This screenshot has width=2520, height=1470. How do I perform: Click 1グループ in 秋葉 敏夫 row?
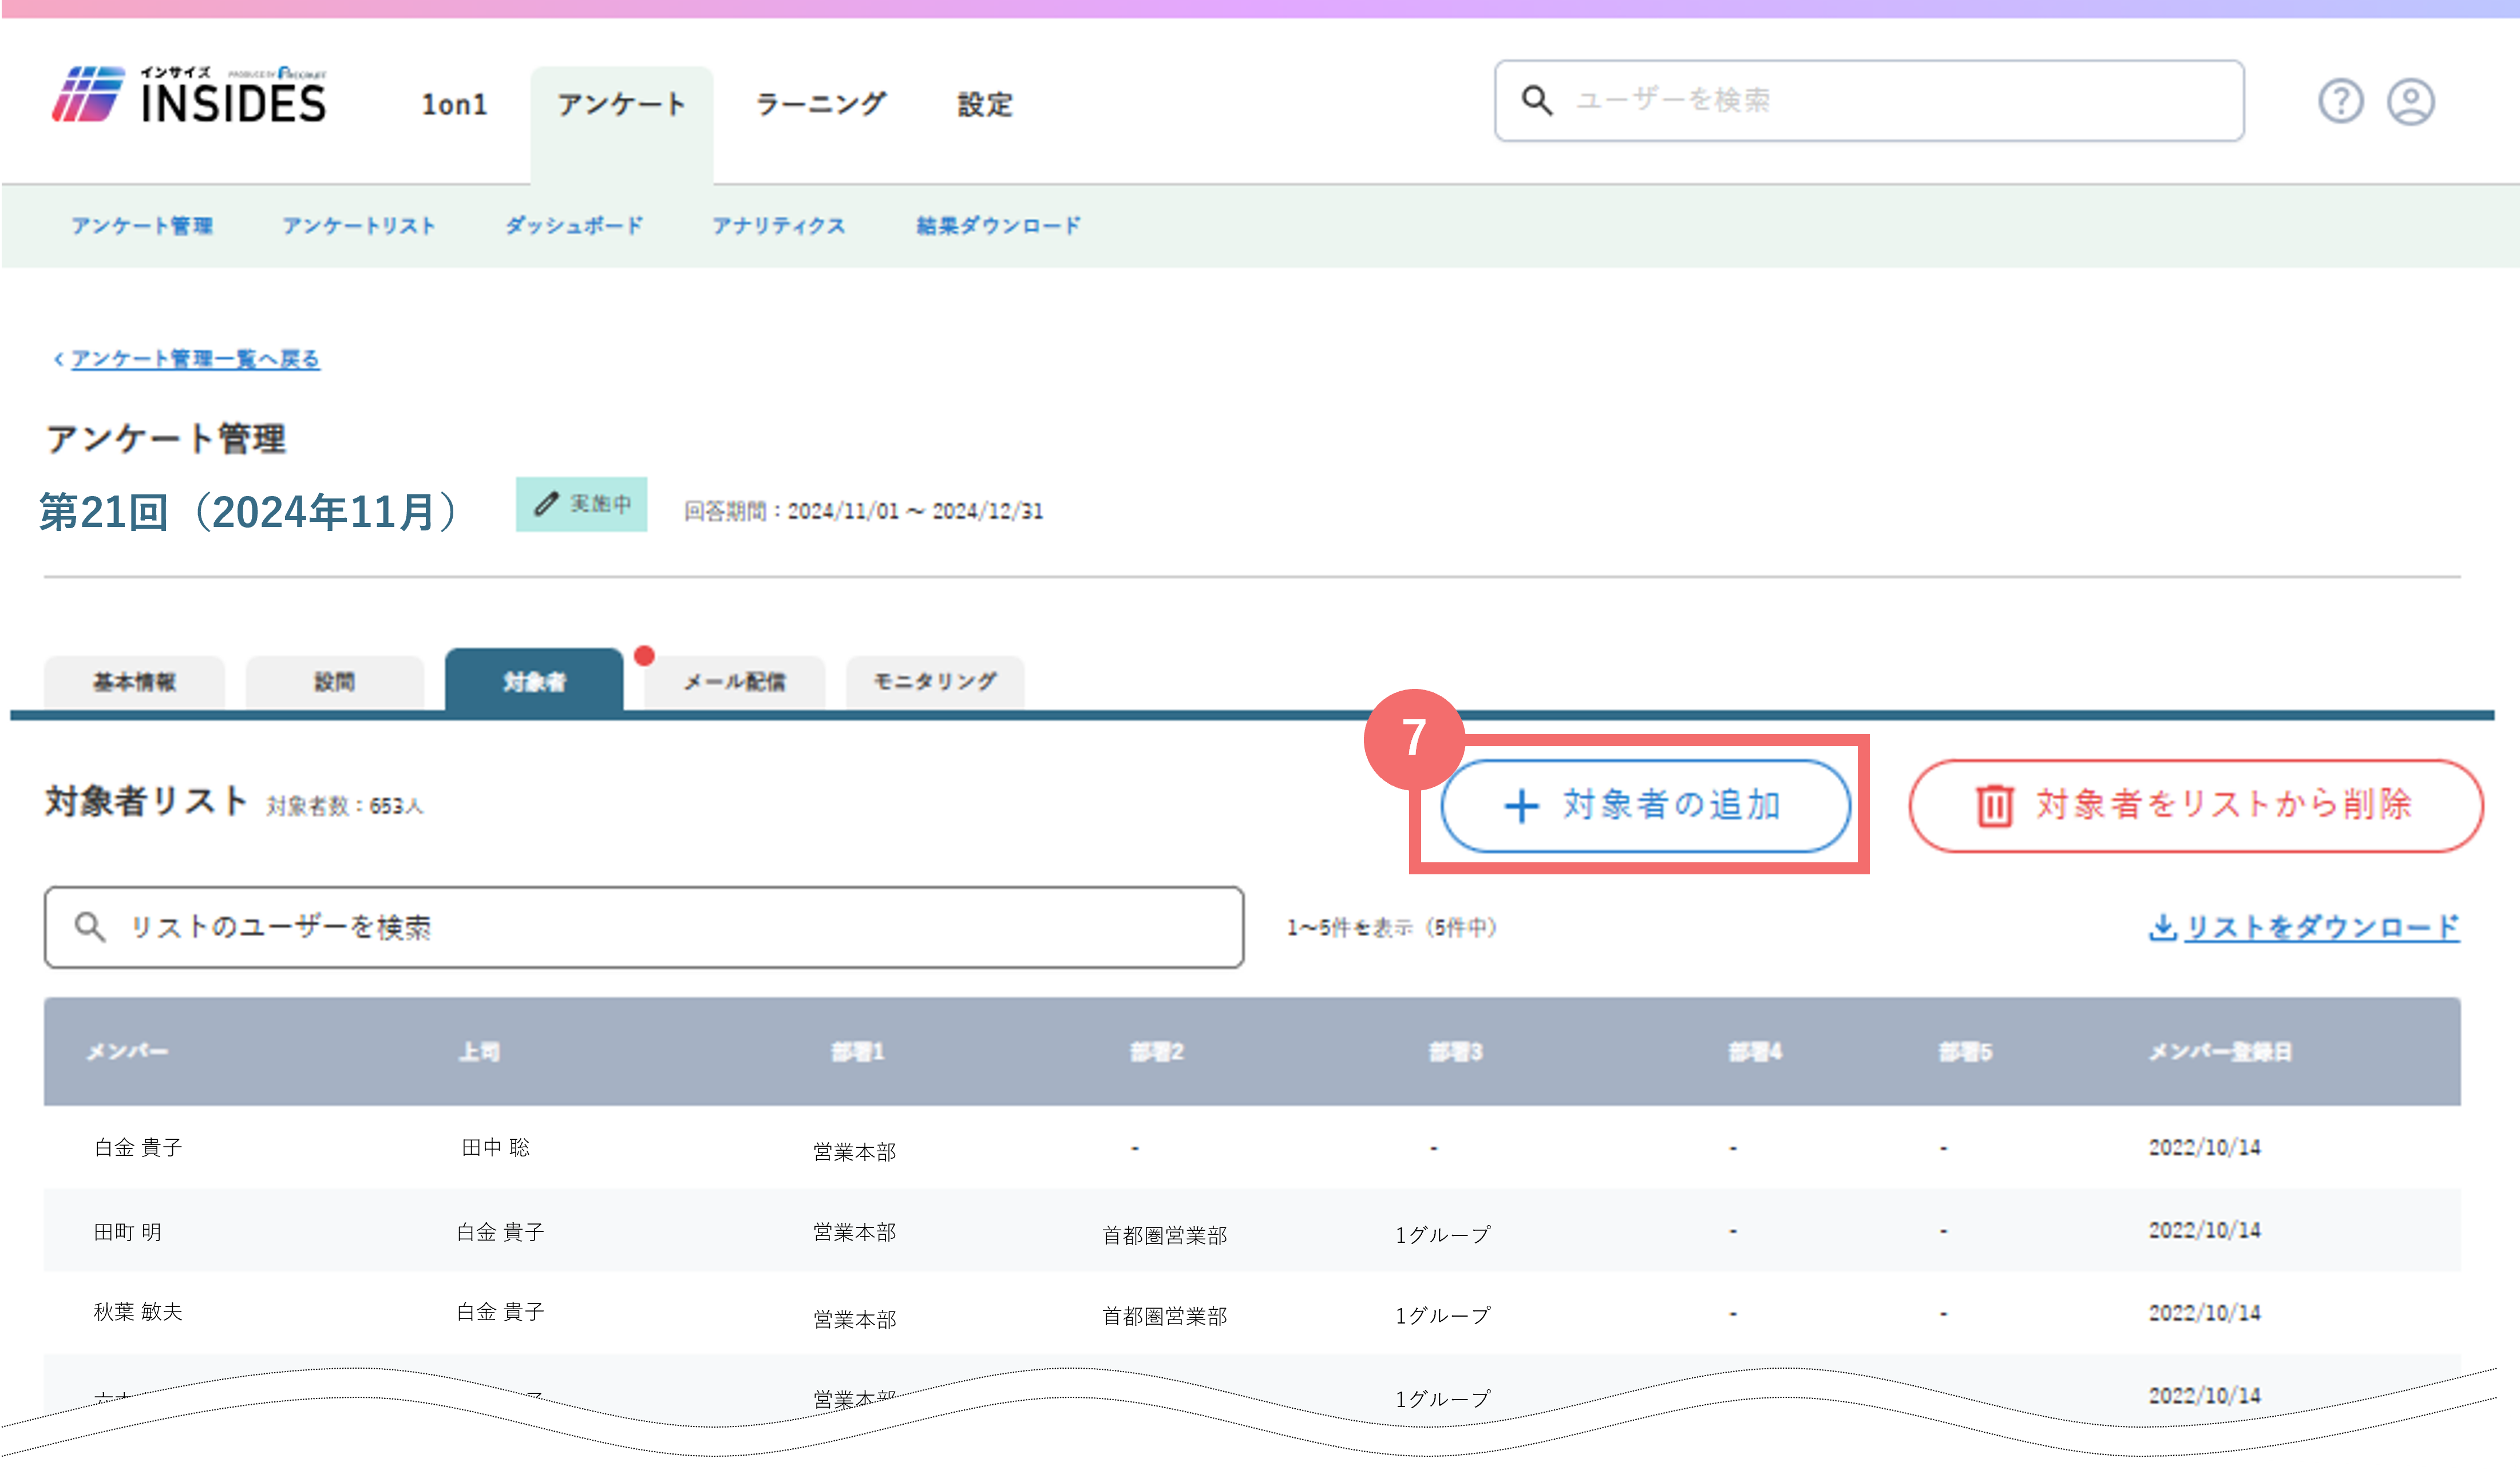[1443, 1316]
